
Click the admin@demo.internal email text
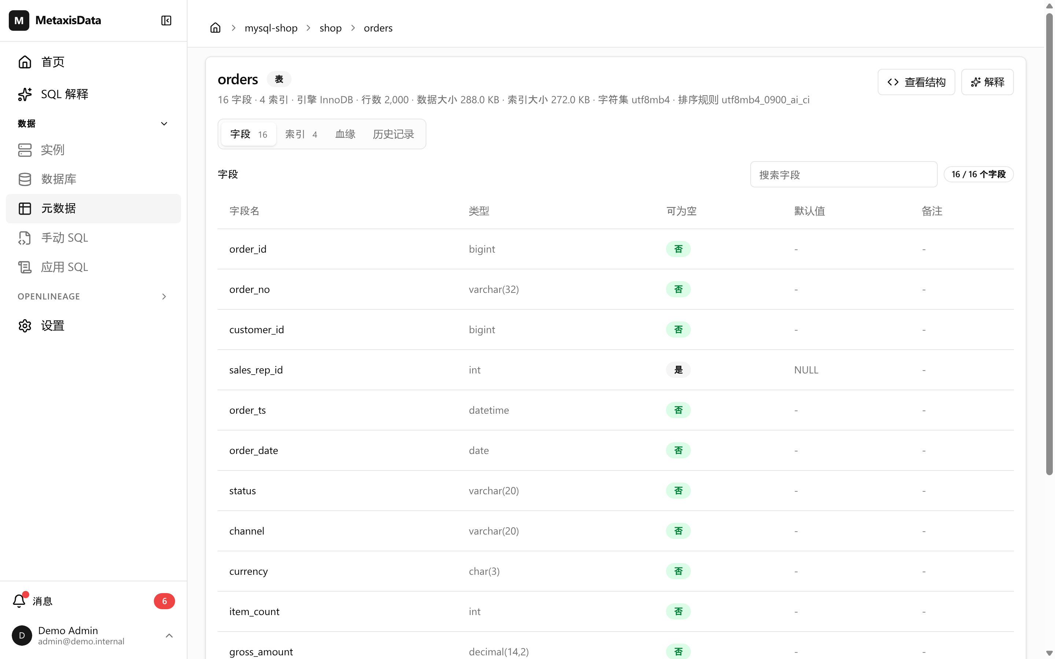(x=81, y=641)
